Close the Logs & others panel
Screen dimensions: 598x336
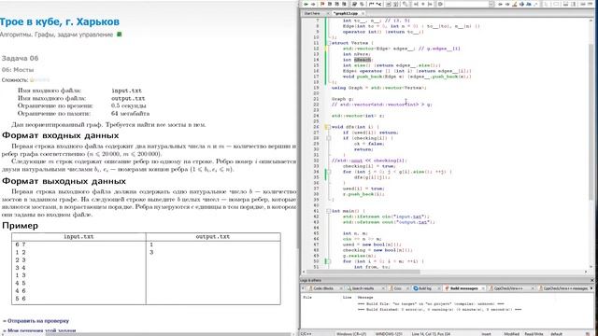[x=591, y=280]
